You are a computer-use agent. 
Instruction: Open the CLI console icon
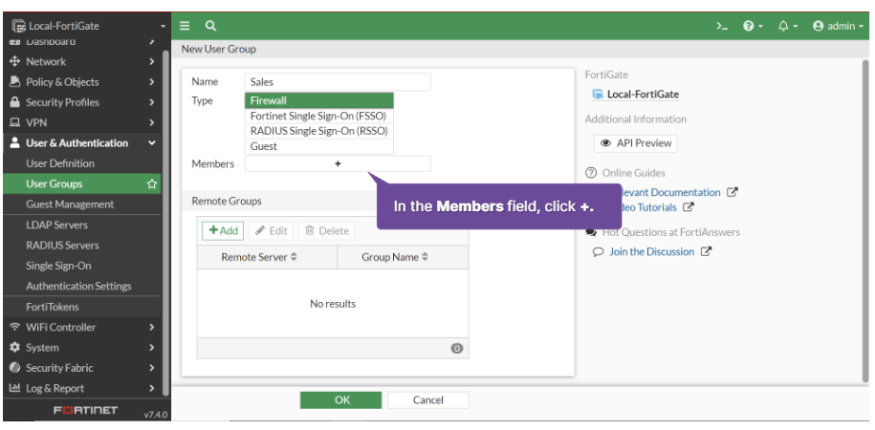pyautogui.click(x=722, y=26)
